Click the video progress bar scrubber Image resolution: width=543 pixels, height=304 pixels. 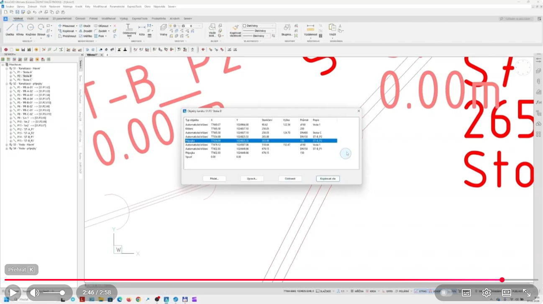[502, 280]
